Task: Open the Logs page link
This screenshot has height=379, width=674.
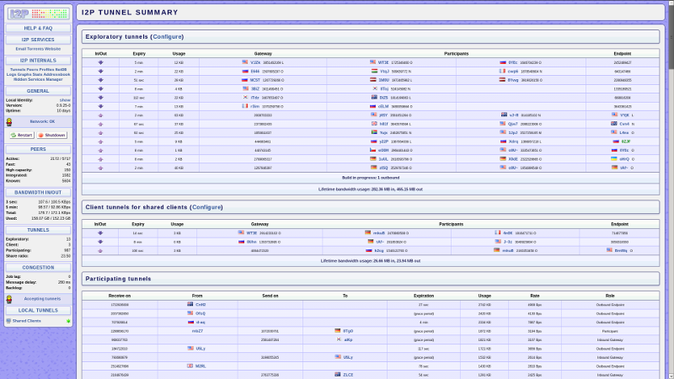Action: tap(11, 75)
